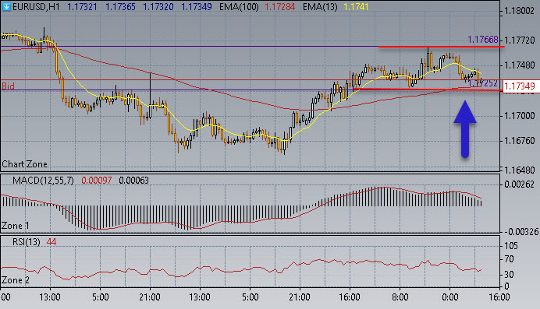The width and height of the screenshot is (540, 309).
Task: Click the high price value 1.17365
Action: click(x=120, y=6)
